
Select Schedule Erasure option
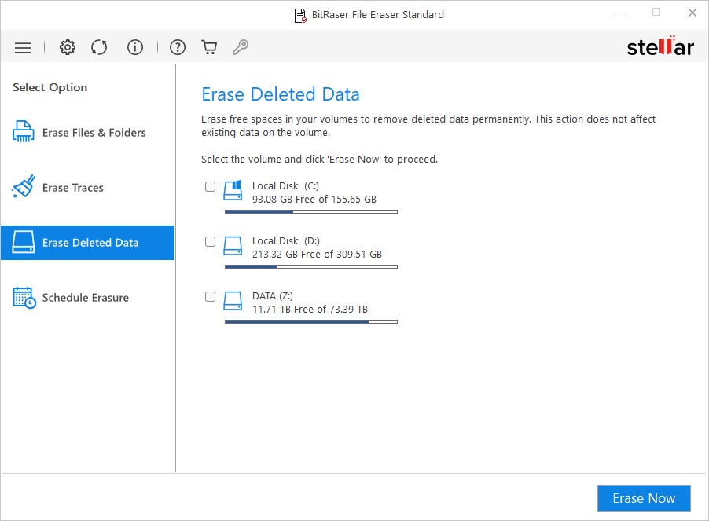87,298
